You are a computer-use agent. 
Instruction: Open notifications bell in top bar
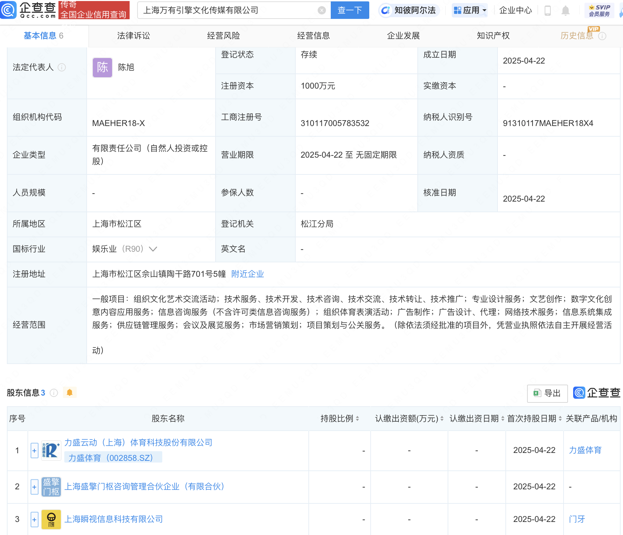[x=566, y=10]
